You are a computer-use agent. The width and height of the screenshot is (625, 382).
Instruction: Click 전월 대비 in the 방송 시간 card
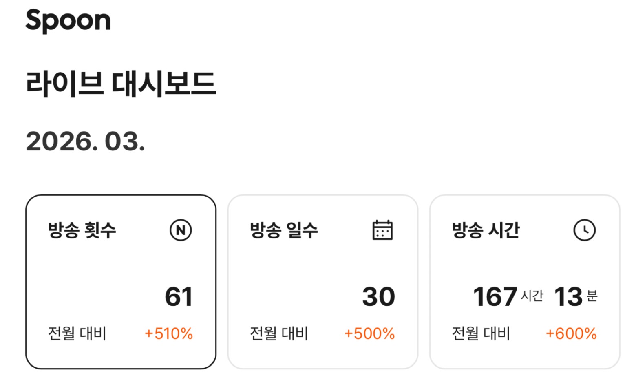(x=481, y=333)
